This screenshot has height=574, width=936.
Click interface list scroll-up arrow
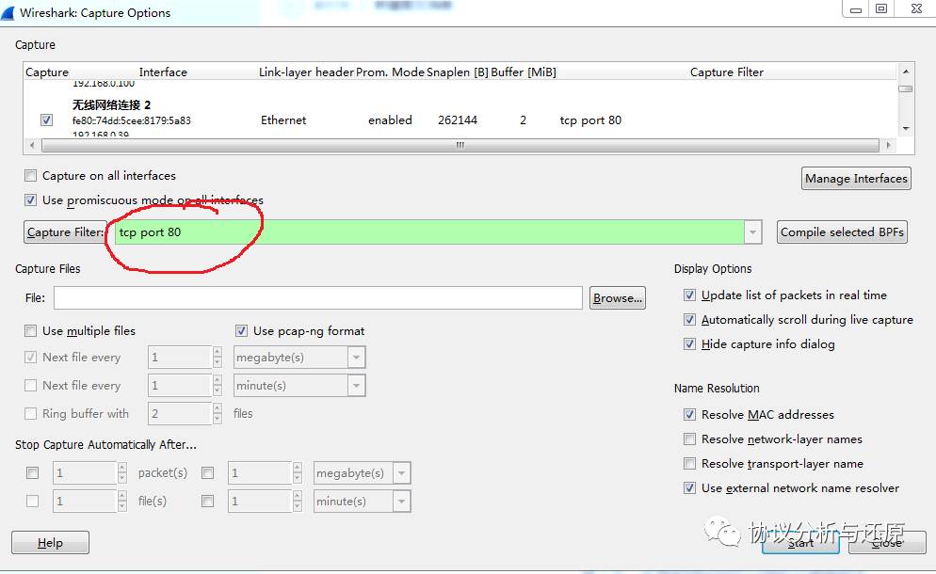(x=906, y=71)
